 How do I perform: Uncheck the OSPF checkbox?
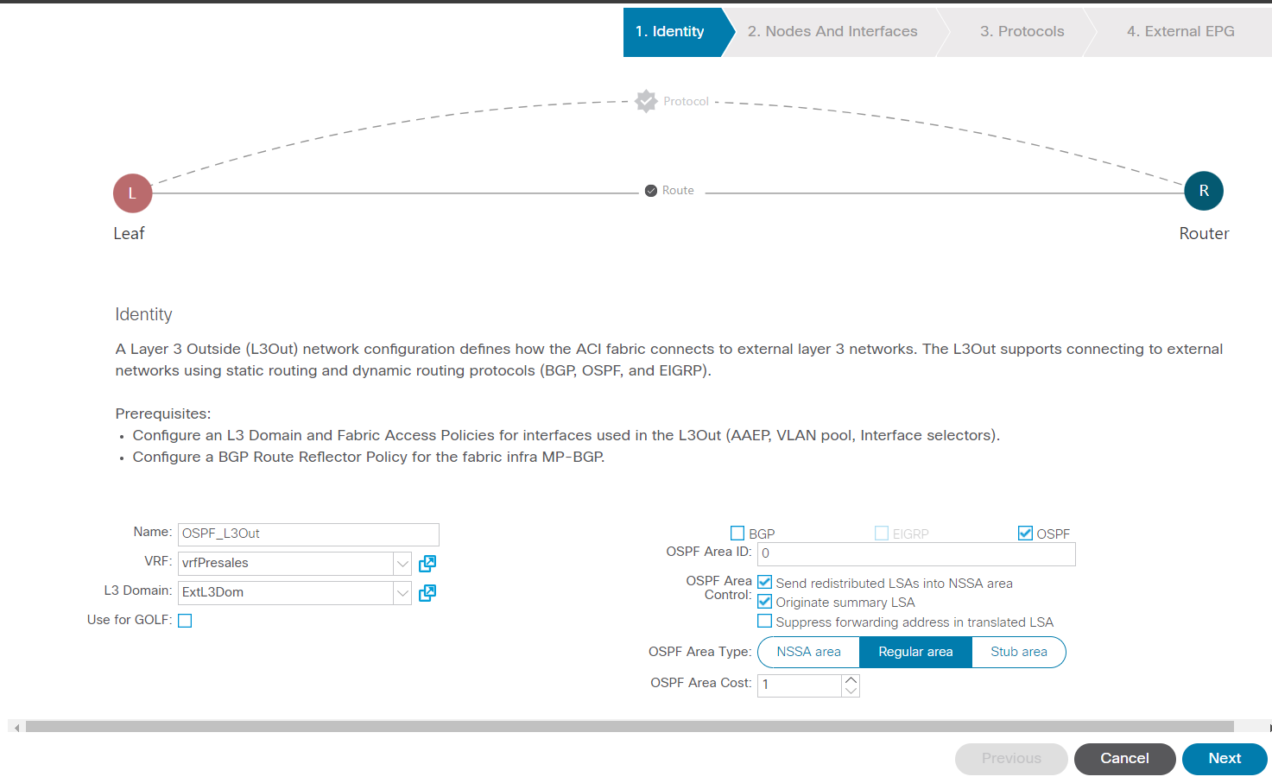pyautogui.click(x=1025, y=534)
